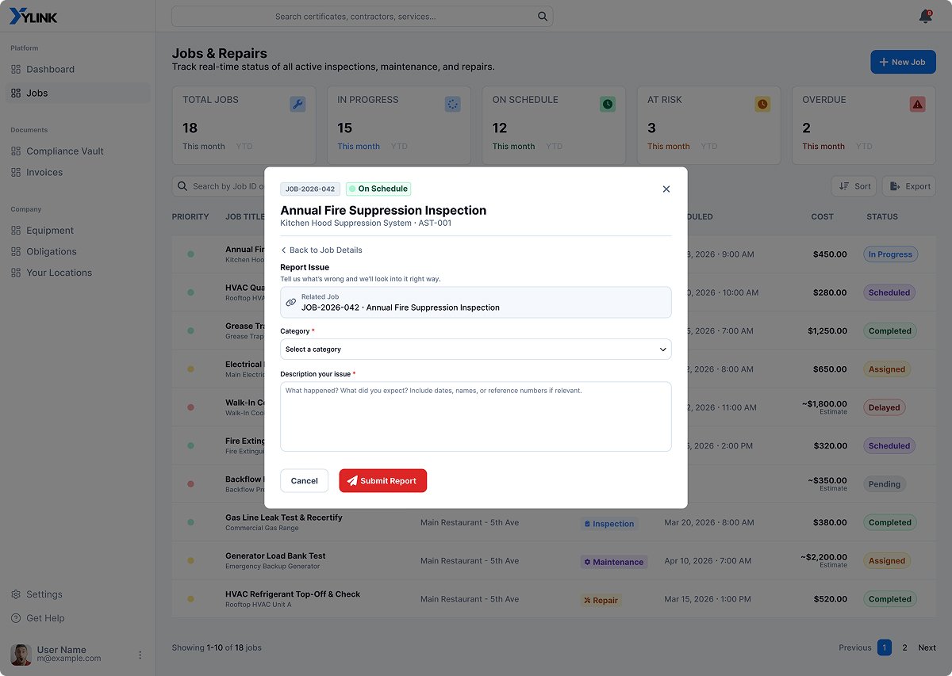This screenshot has width=952, height=676.
Task: Select This month on At Risk card
Action: (x=669, y=146)
